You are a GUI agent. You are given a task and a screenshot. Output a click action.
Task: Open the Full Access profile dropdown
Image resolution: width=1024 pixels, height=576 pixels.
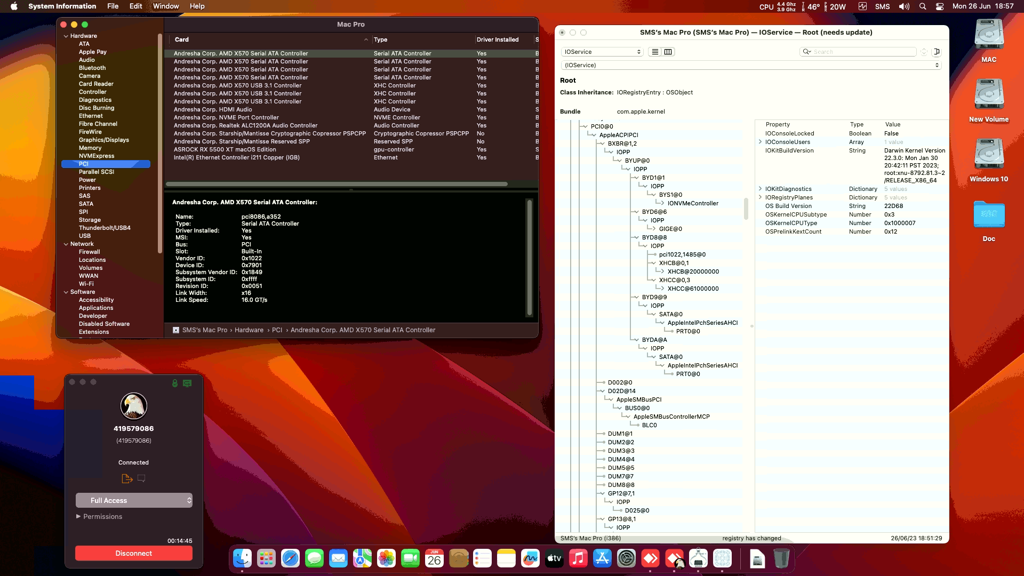click(134, 500)
